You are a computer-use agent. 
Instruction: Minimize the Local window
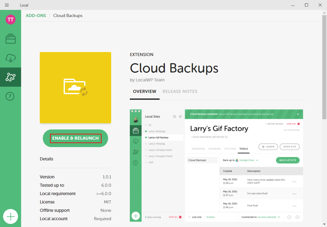[293, 5]
